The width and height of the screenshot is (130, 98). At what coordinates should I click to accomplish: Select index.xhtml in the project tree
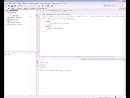[15, 16]
